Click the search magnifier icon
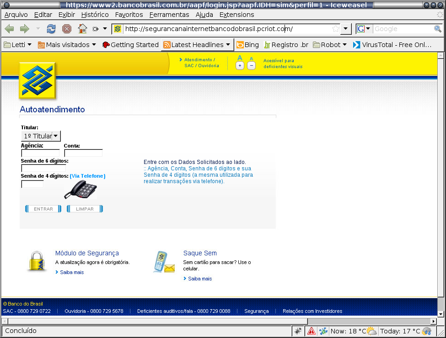Screen dimensions: 446x338 437,29
